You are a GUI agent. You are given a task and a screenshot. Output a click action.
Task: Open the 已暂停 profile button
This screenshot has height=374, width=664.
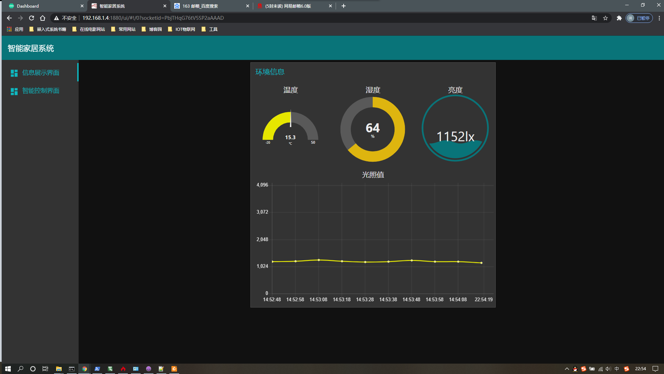pyautogui.click(x=639, y=18)
